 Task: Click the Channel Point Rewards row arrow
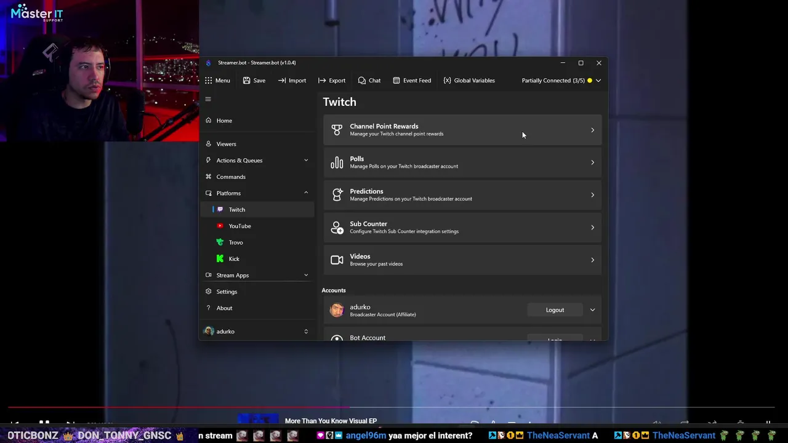click(592, 130)
